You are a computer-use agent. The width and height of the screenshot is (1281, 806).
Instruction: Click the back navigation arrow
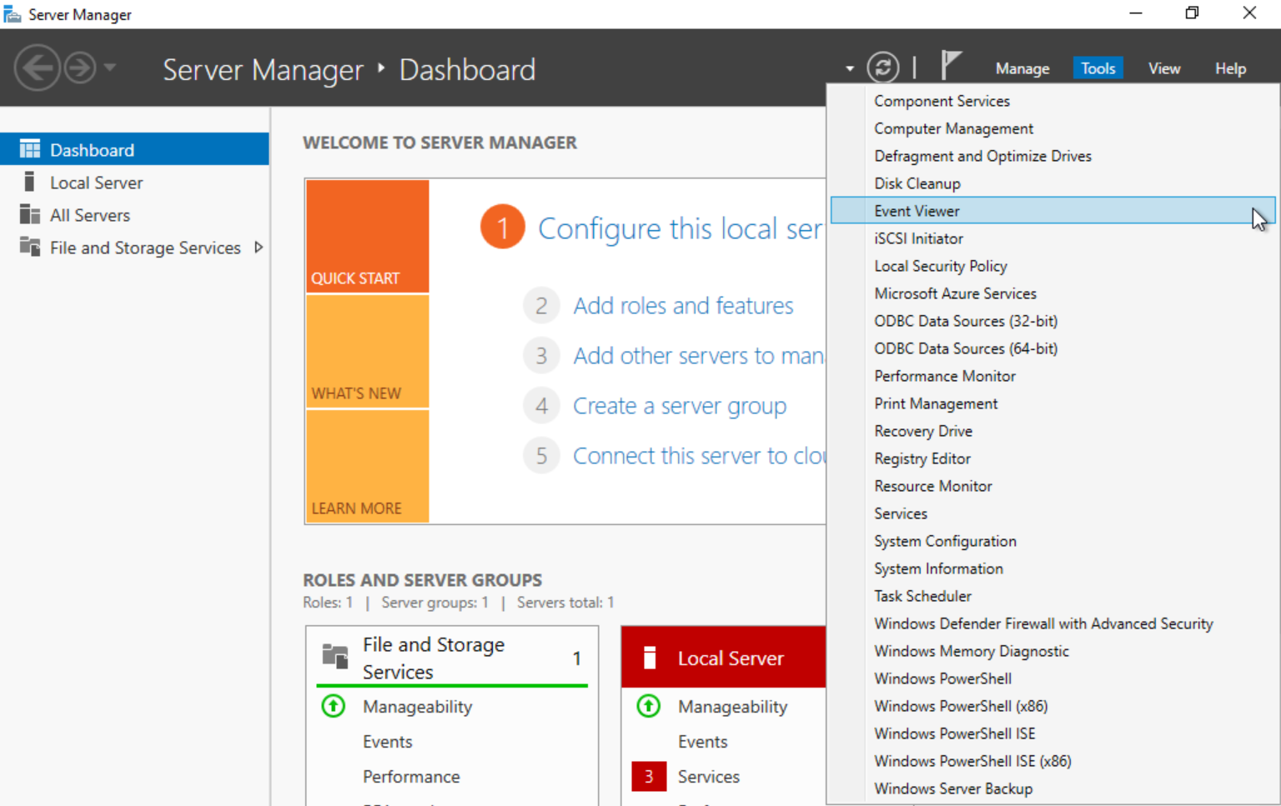tap(38, 68)
